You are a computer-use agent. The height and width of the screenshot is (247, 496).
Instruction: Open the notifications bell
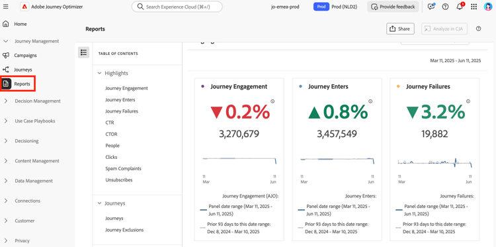coord(460,7)
